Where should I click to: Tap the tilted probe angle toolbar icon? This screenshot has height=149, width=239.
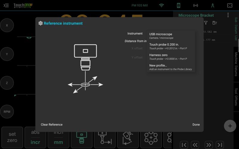[128, 139]
